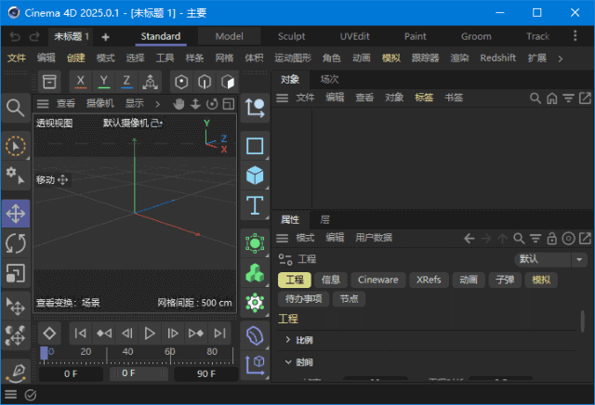The image size is (595, 405).
Task: Click the record keyframe diamond icon
Action: click(x=50, y=333)
